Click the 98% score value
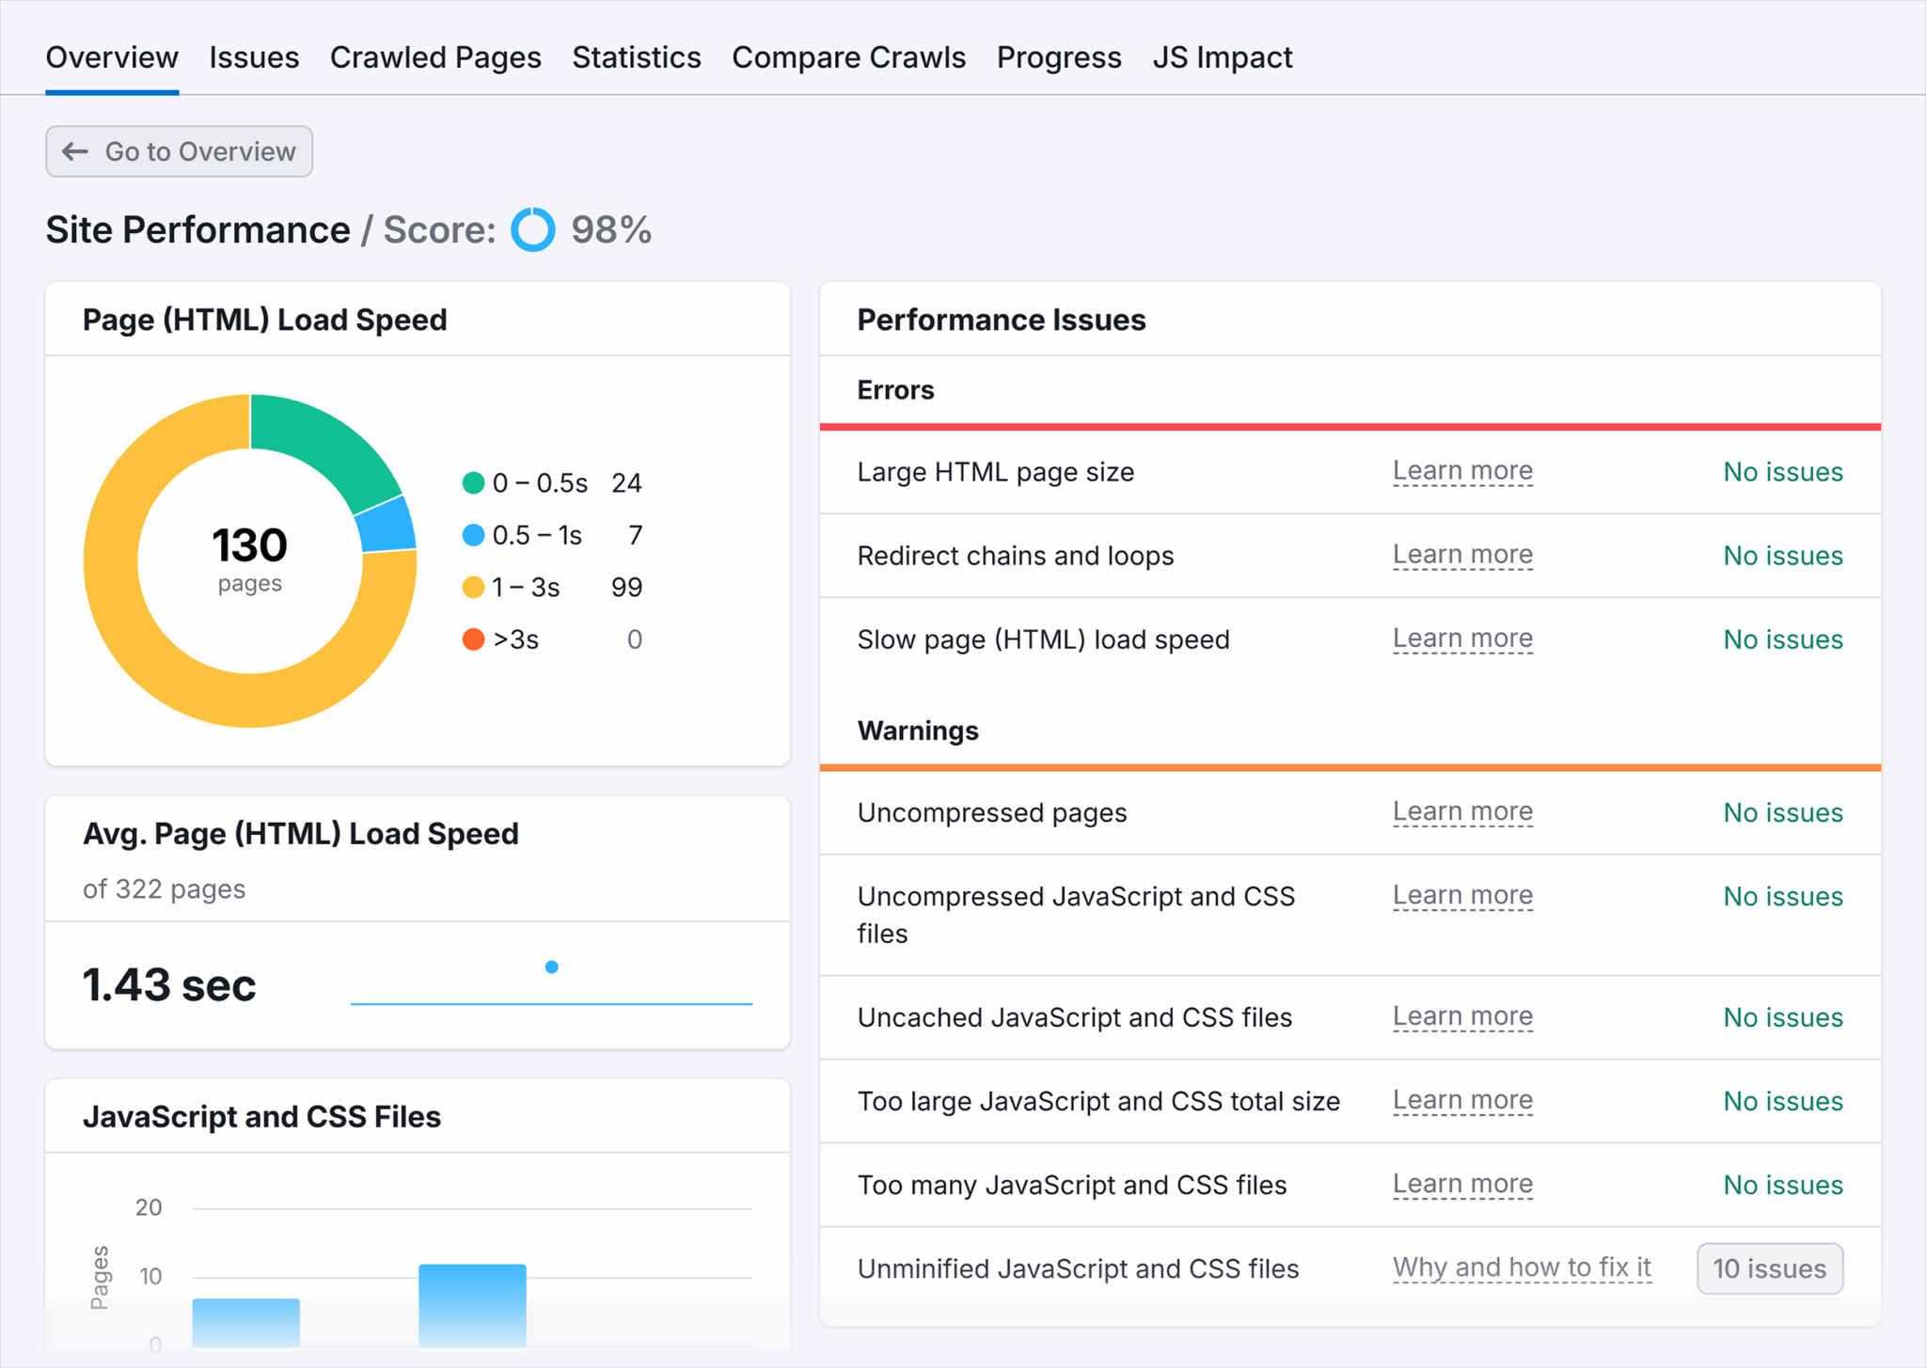 tap(611, 229)
